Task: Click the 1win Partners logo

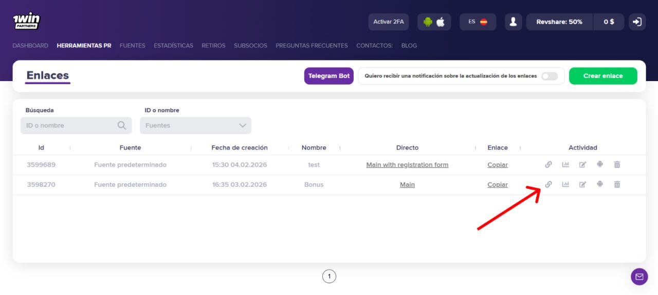Action: click(26, 21)
